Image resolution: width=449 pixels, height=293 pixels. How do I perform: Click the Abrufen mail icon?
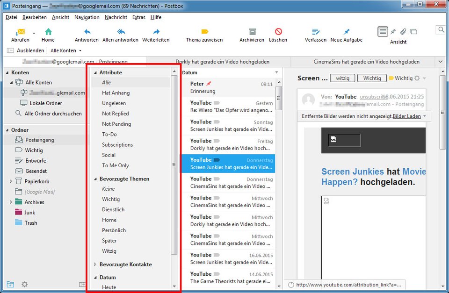point(20,32)
